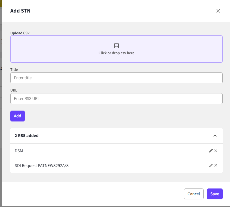Edit the DSM feed with pencil icon
The width and height of the screenshot is (230, 207).
click(x=211, y=151)
